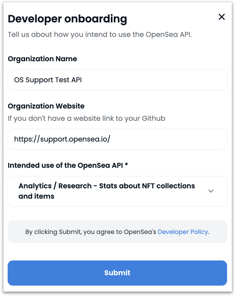Click the Developer onboarding heading

67,19
